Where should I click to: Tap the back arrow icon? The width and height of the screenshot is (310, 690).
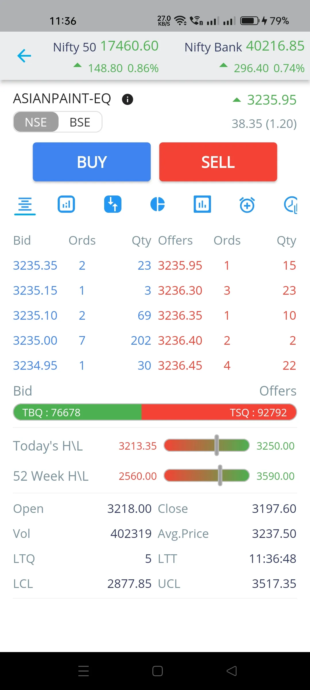(24, 56)
